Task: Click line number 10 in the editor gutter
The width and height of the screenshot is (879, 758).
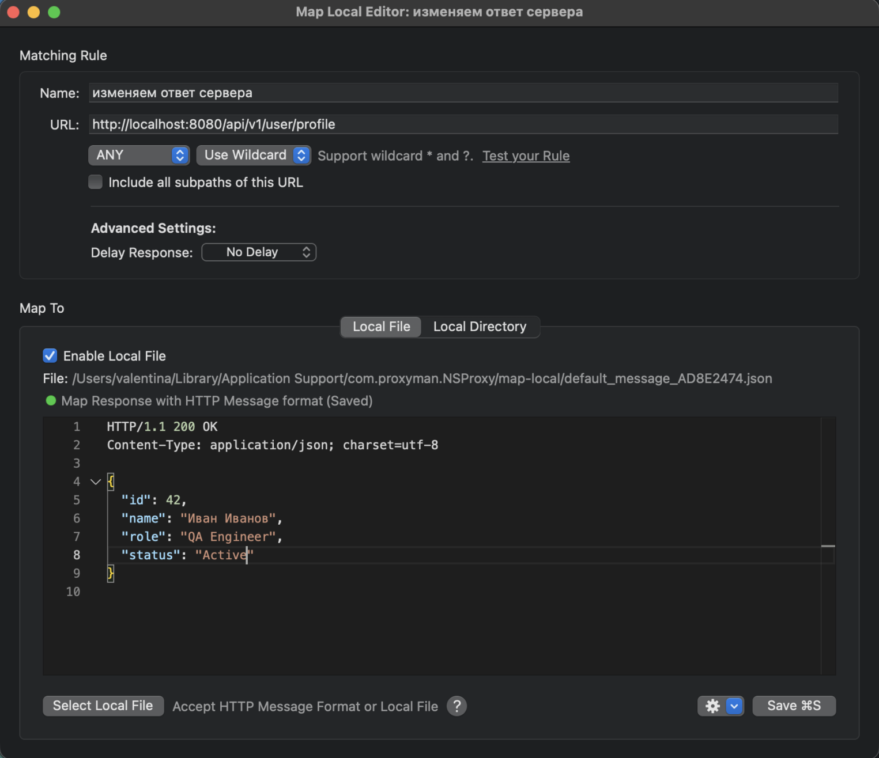Action: [73, 592]
